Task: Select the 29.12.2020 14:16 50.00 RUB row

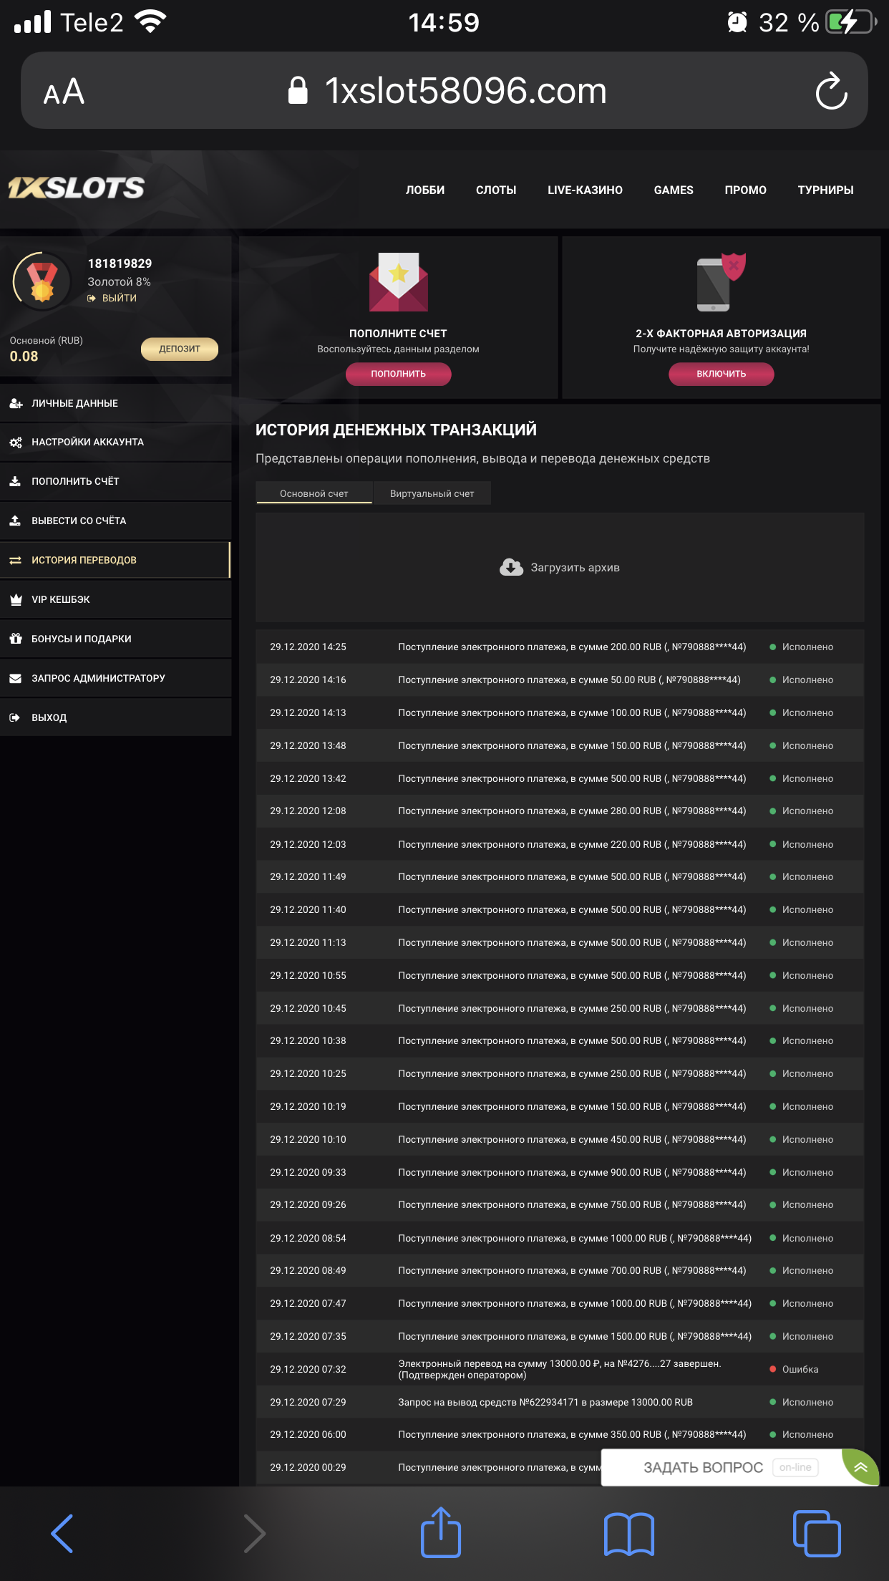Action: (560, 680)
